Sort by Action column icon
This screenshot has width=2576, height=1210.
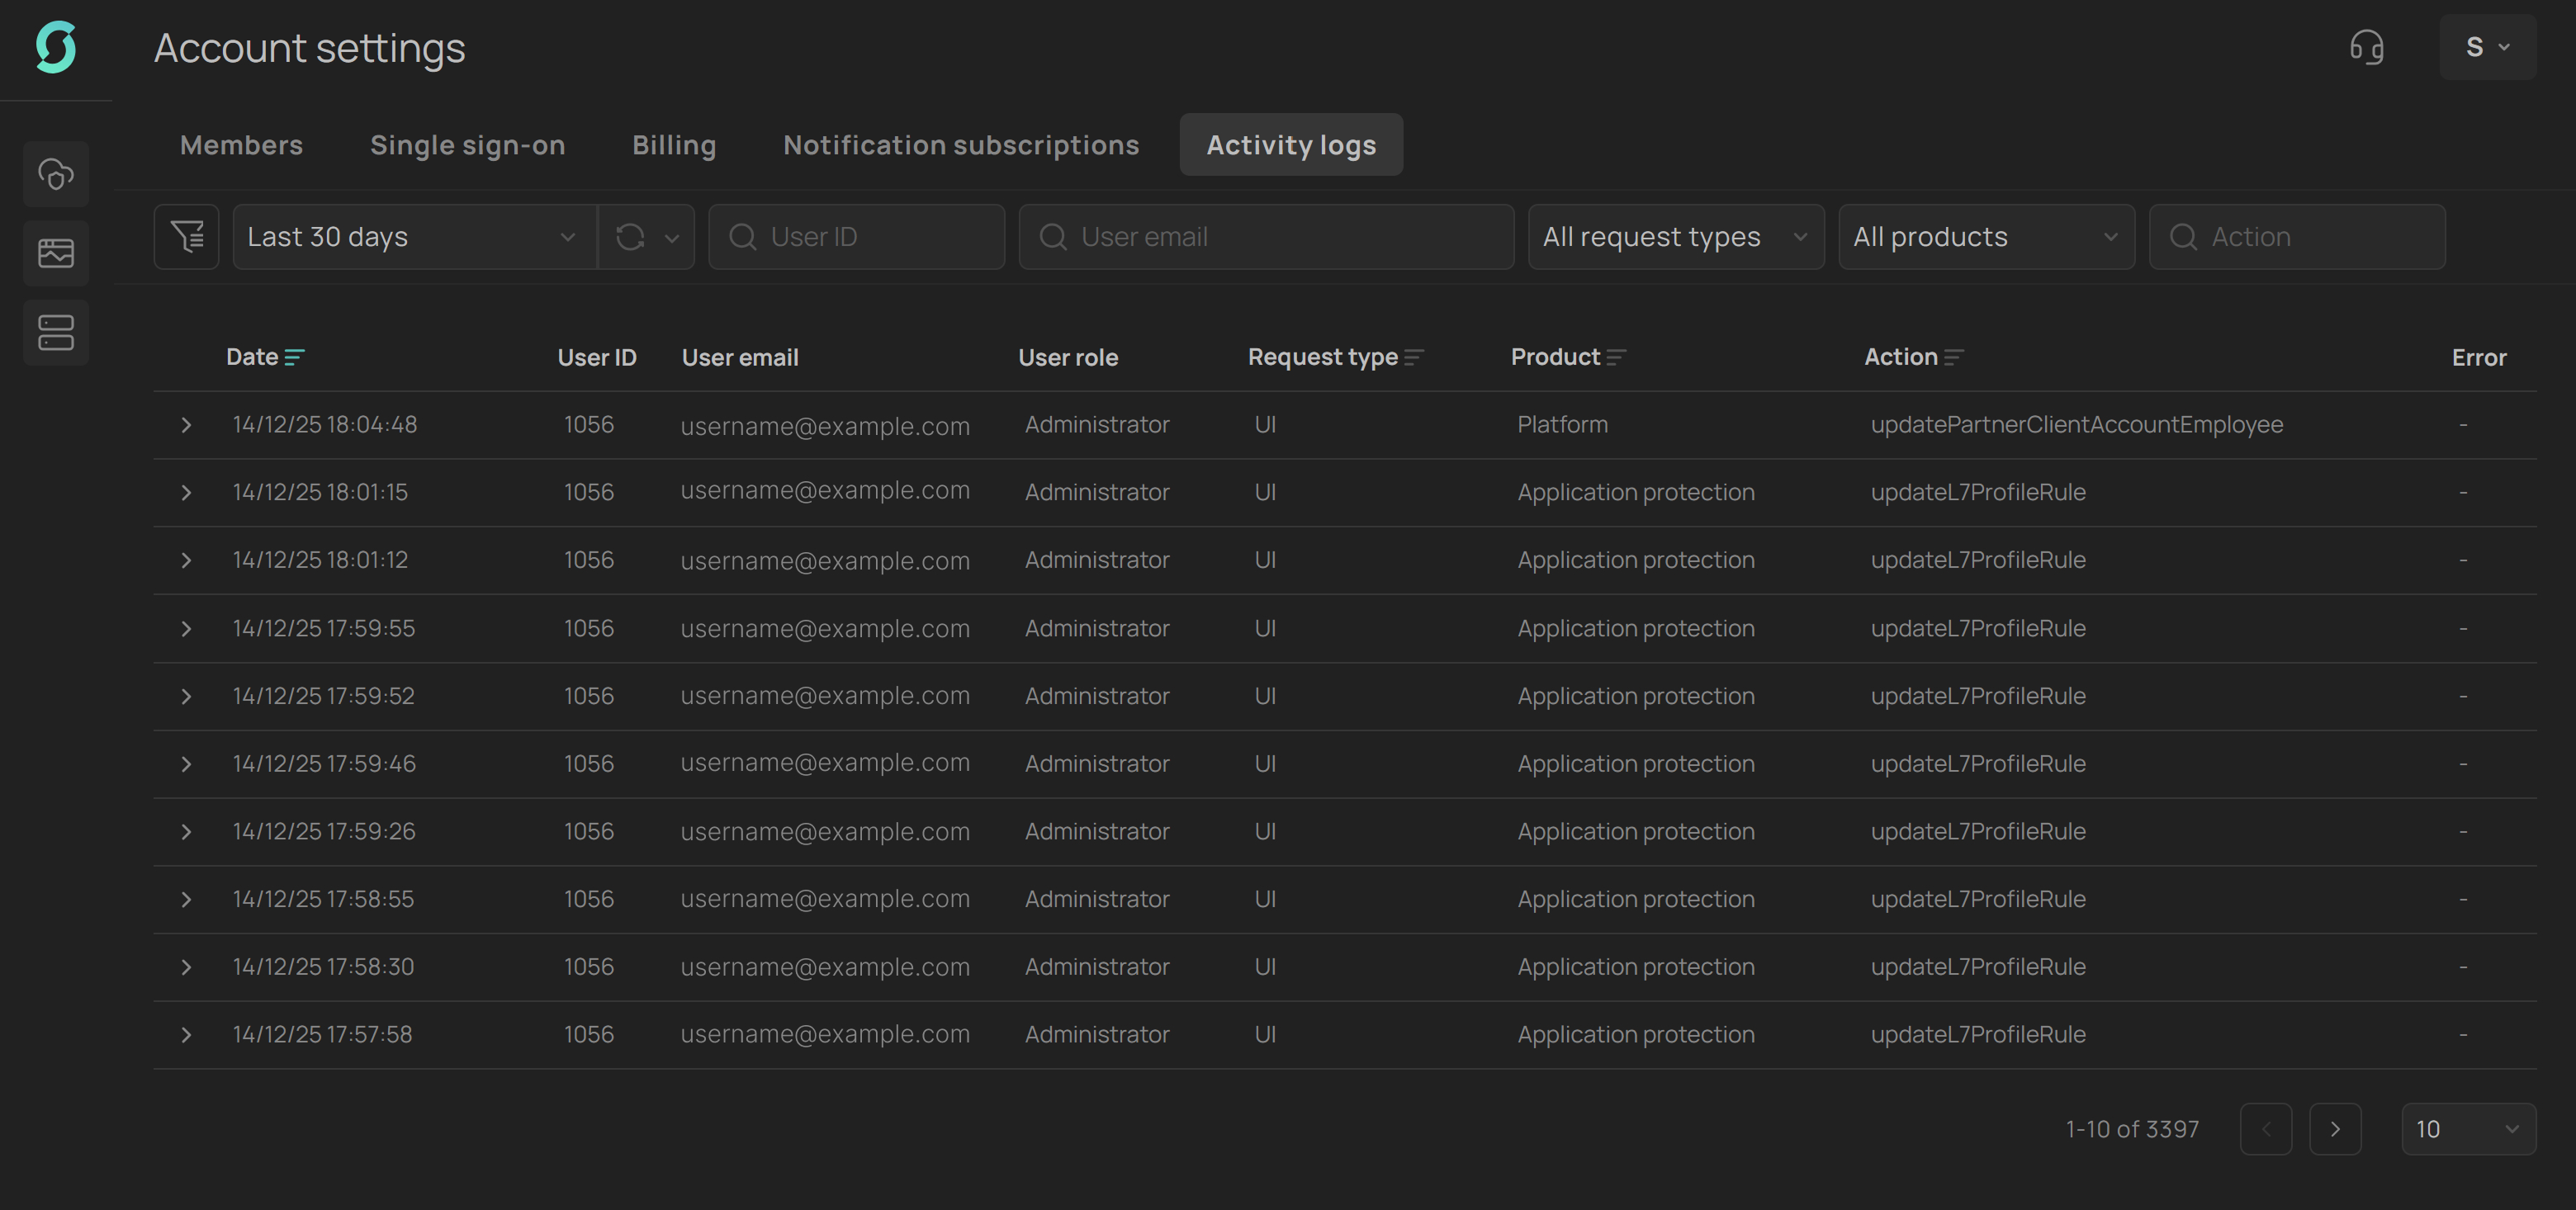pyautogui.click(x=1954, y=357)
